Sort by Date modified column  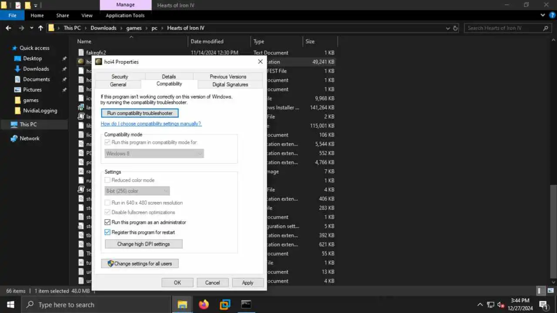(x=207, y=41)
